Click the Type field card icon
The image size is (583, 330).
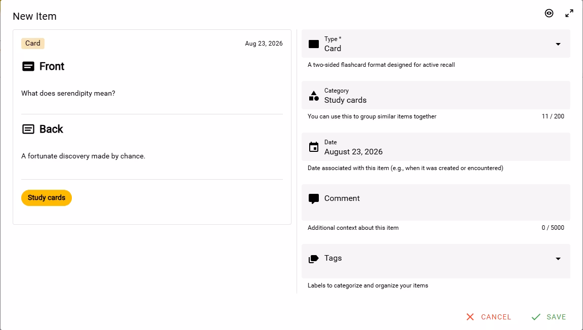tap(314, 44)
